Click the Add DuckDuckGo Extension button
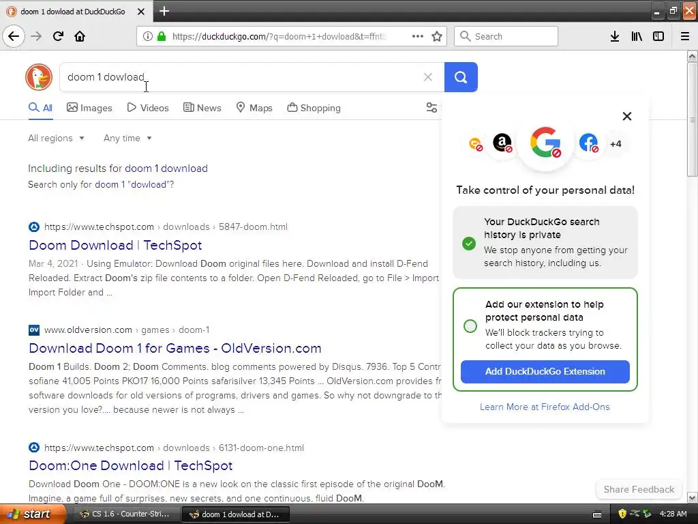 [545, 372]
